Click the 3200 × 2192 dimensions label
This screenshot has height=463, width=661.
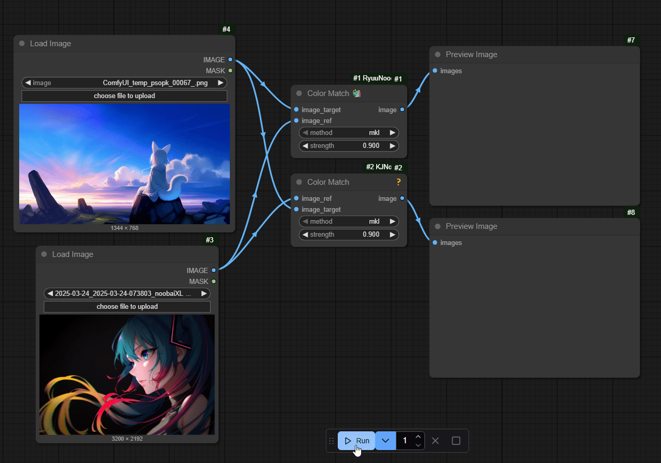pyautogui.click(x=127, y=439)
